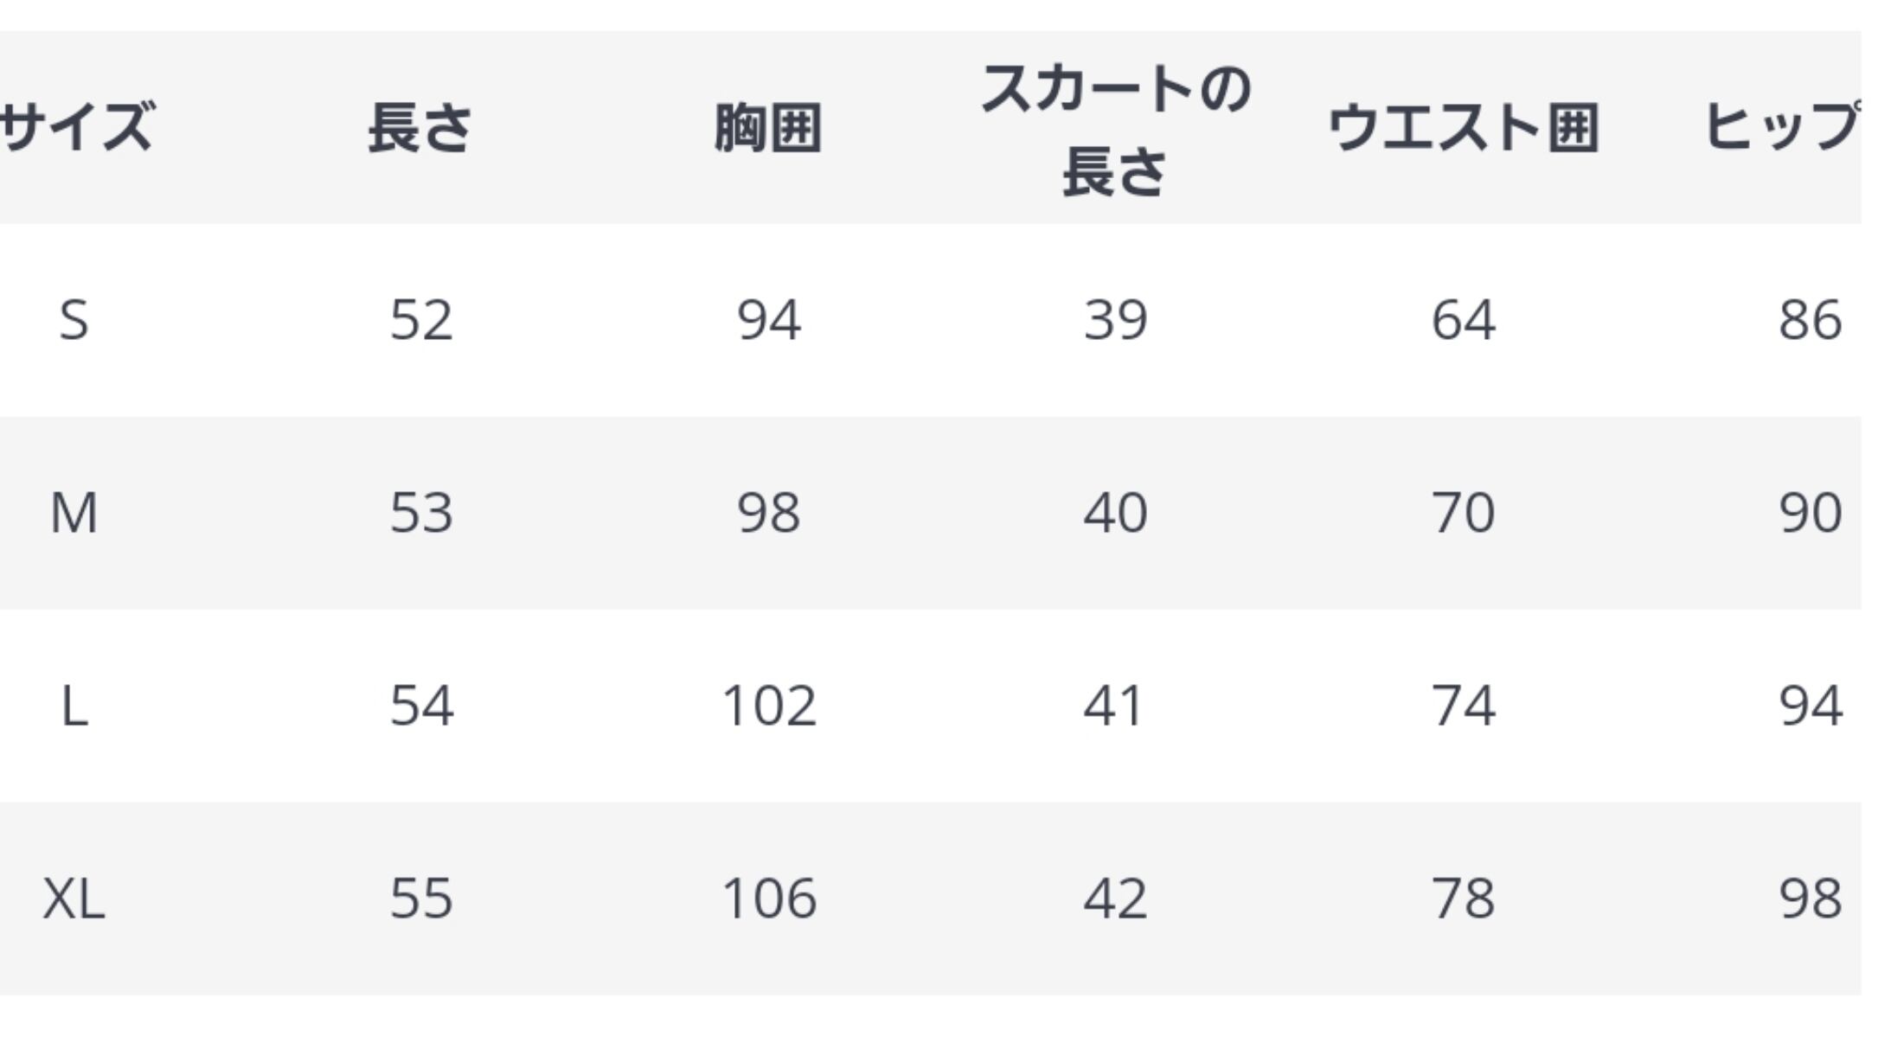
Task: Click the L bust value 102
Action: [768, 706]
